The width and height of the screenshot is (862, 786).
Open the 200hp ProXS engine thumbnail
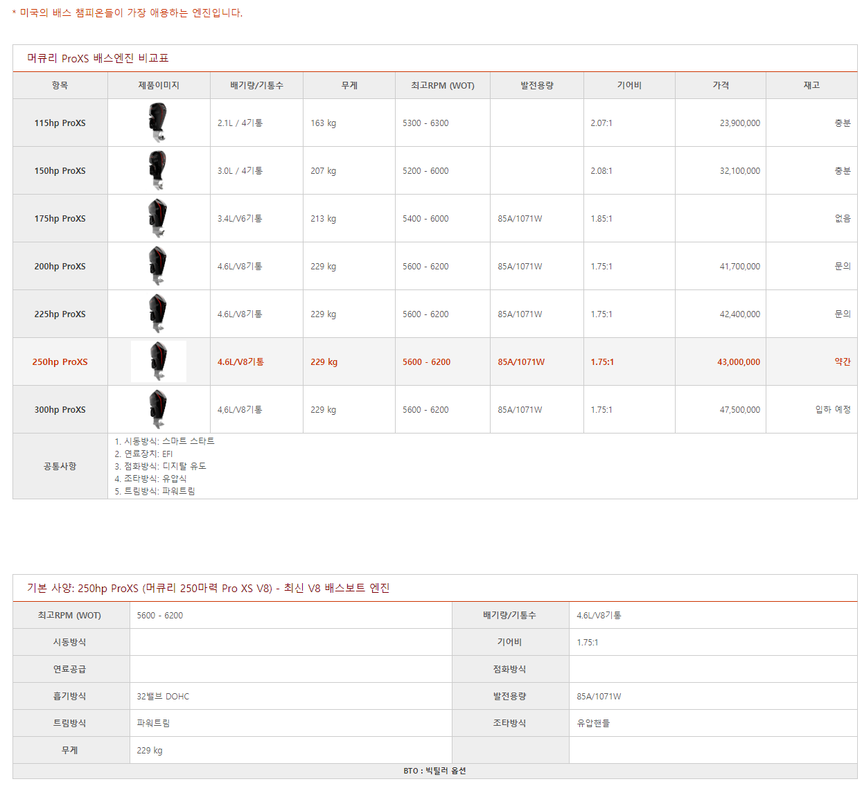(158, 266)
